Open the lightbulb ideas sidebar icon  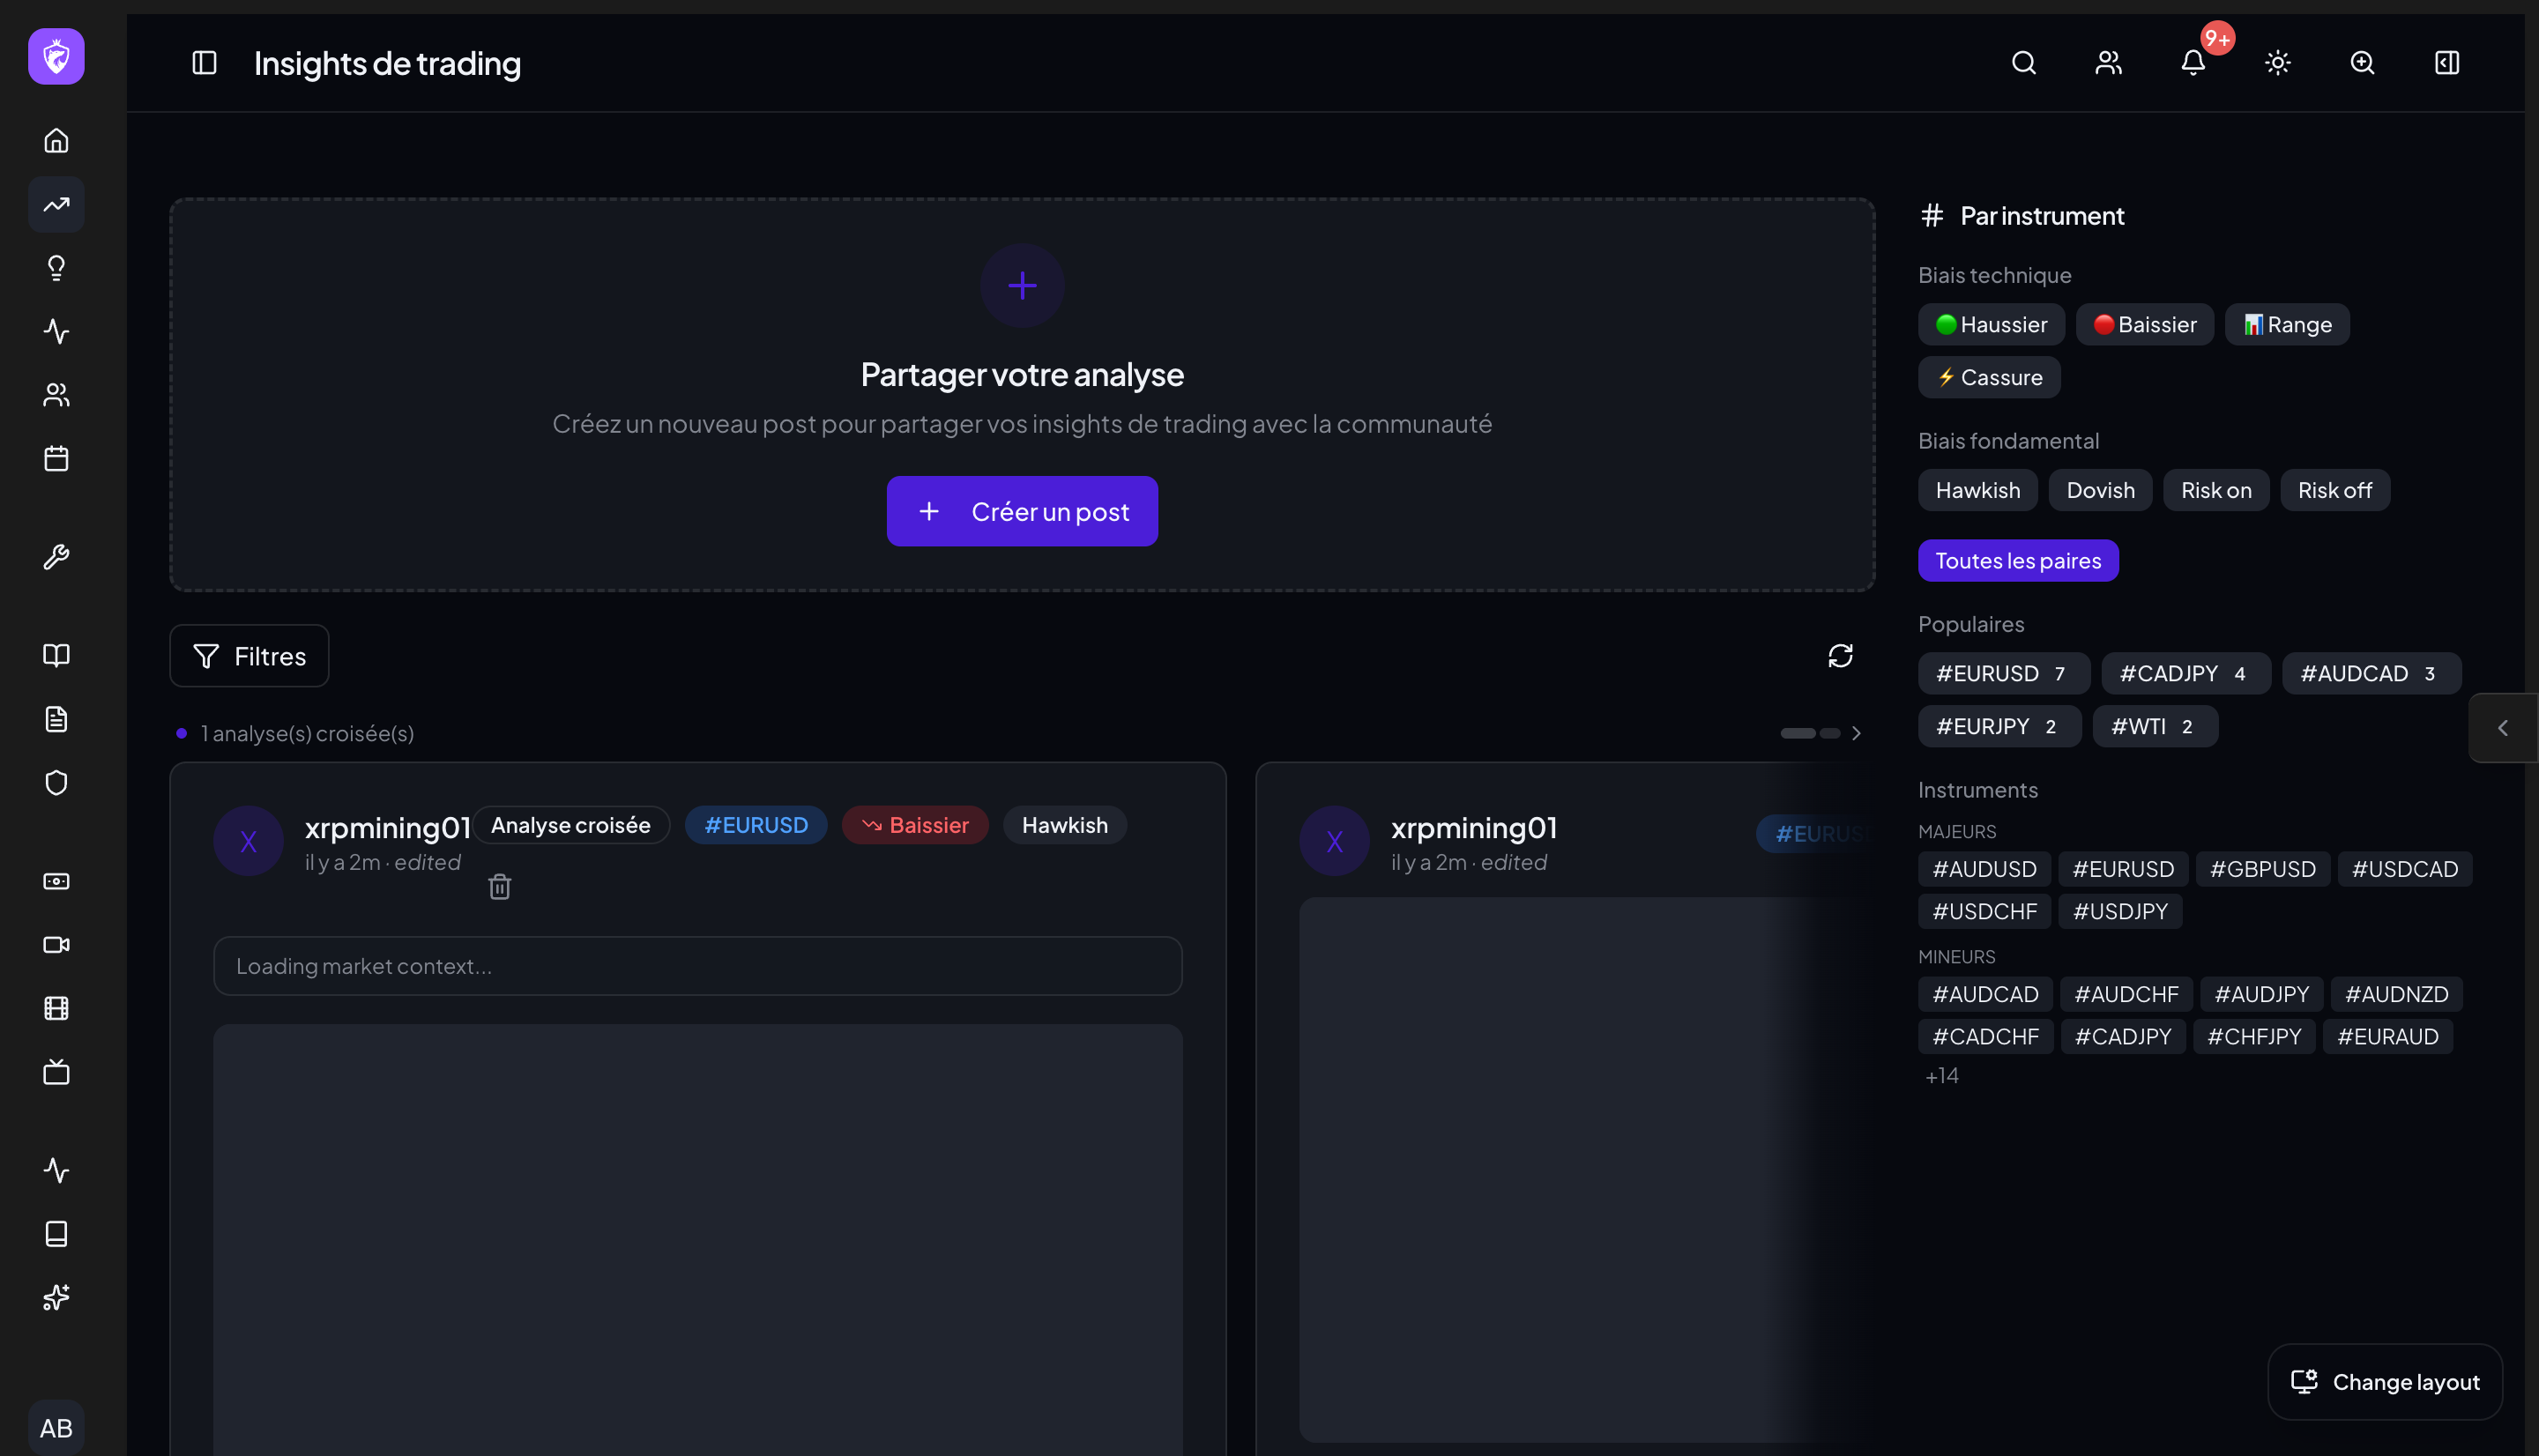[x=56, y=268]
